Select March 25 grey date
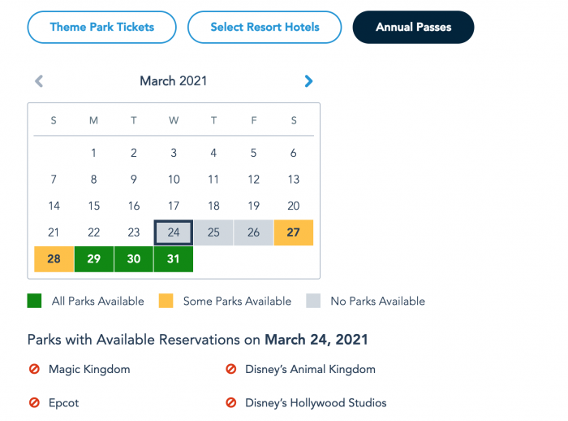Screen dimensions: 568x421 point(213,232)
